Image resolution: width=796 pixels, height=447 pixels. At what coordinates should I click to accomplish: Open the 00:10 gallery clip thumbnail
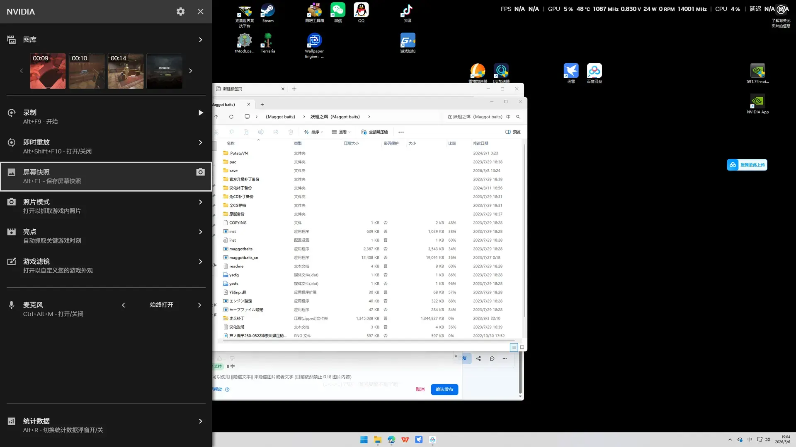click(87, 71)
